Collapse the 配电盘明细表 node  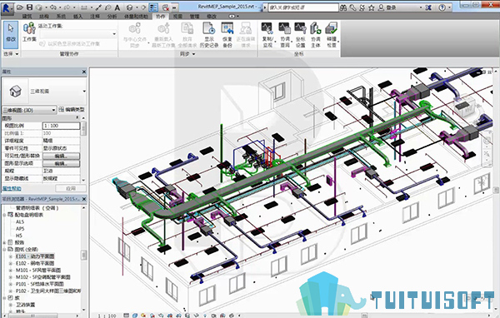pos(4,215)
